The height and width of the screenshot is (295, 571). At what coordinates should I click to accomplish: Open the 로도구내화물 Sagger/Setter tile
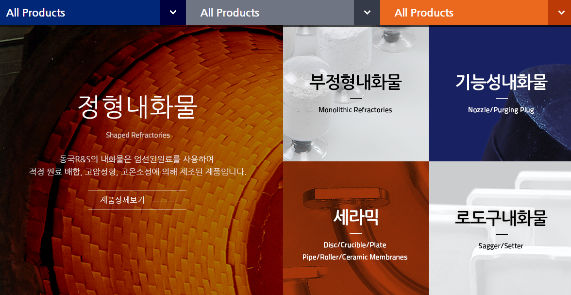tap(500, 228)
